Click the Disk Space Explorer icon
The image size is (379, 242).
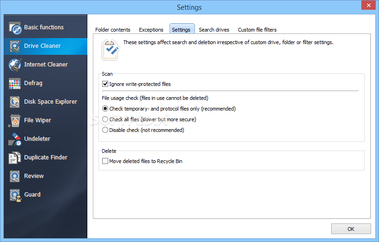coord(15,102)
